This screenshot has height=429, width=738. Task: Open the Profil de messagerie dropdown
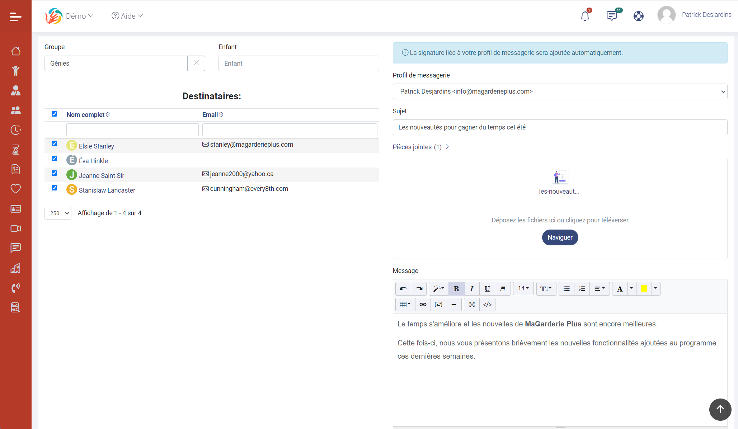[560, 91]
